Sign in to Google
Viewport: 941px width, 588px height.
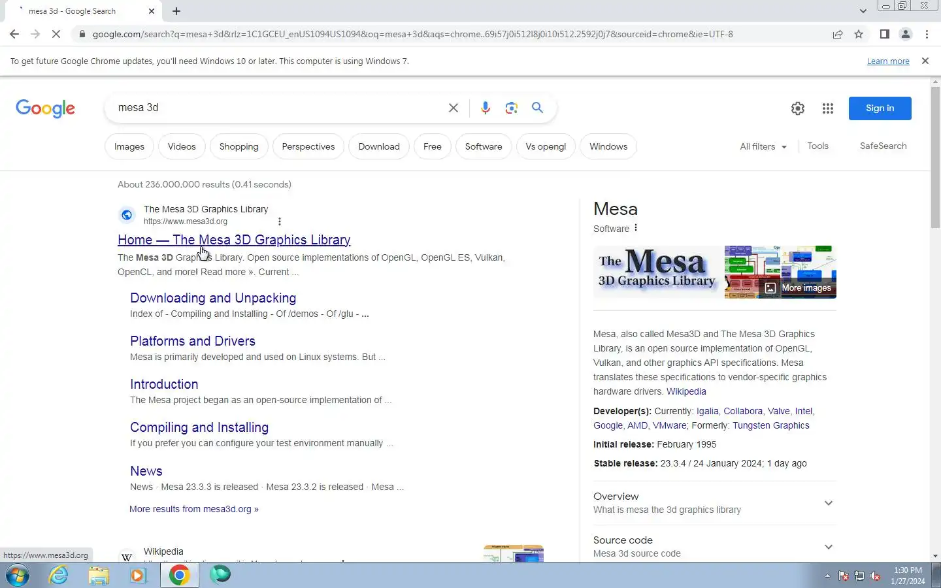coord(880,108)
